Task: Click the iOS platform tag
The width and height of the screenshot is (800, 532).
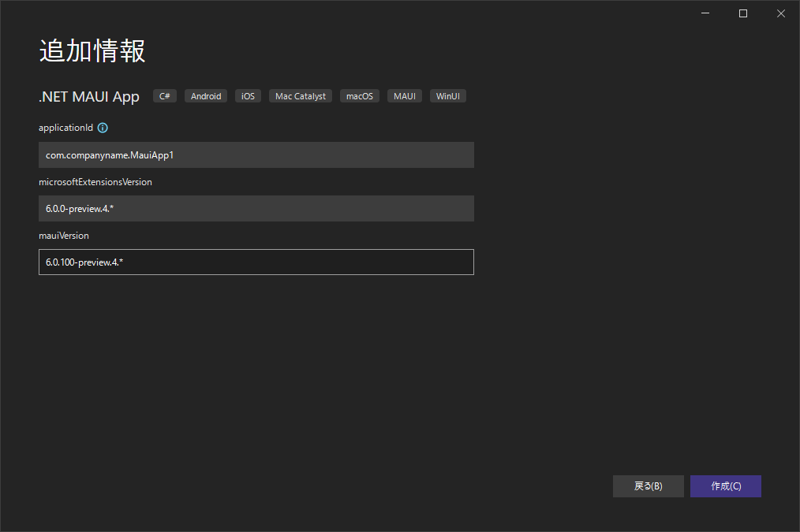Action: click(x=248, y=96)
